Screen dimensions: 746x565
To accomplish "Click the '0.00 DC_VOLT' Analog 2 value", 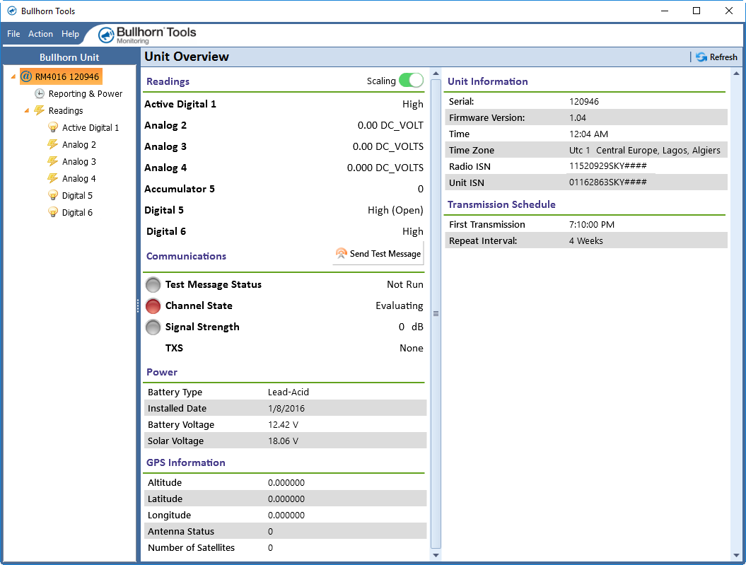I will pos(390,125).
